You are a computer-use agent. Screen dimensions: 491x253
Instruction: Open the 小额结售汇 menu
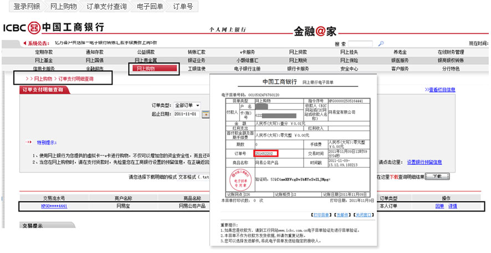[247, 60]
